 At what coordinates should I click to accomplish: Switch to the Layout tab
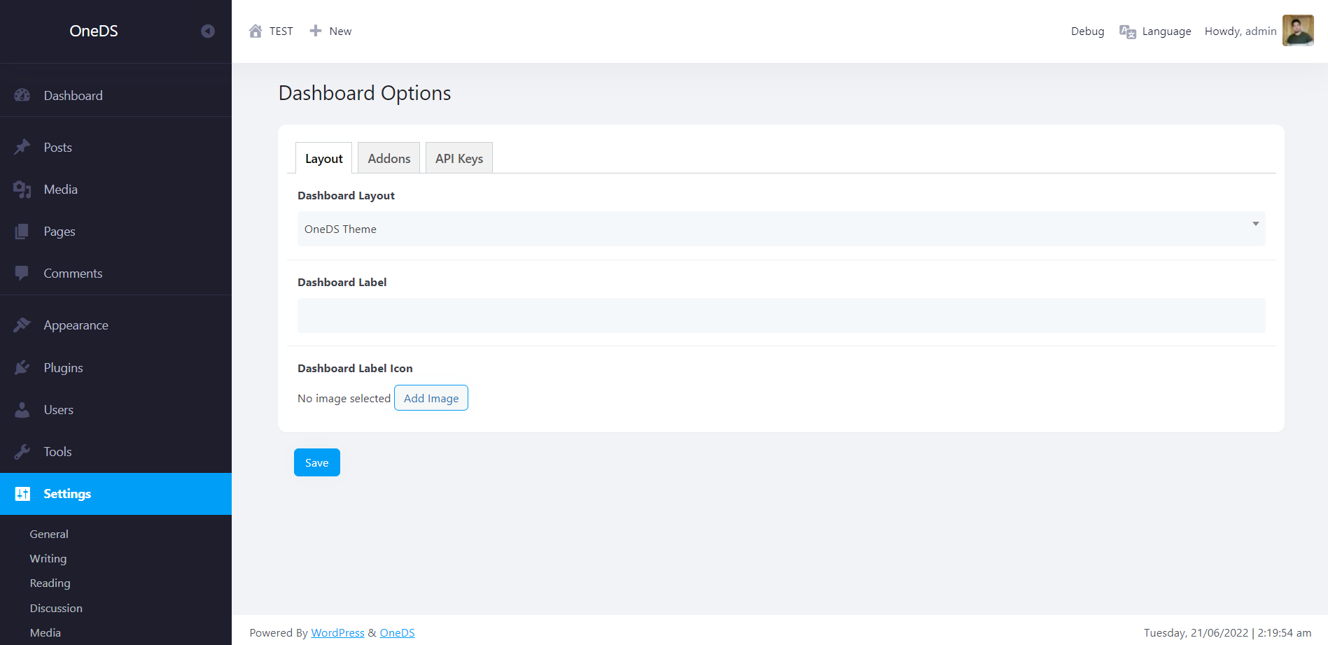323,158
